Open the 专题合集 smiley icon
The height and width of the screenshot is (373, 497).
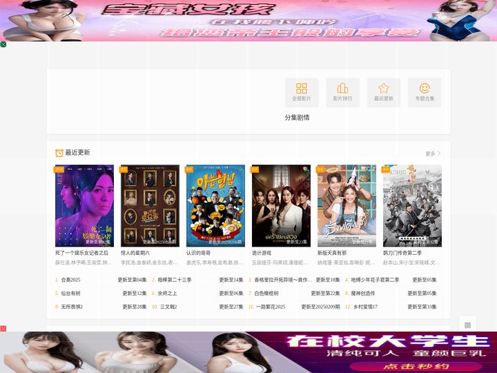(x=425, y=92)
